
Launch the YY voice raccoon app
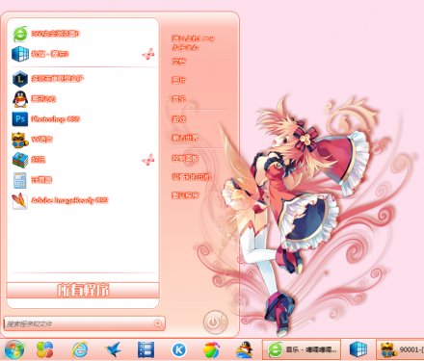pos(32,140)
